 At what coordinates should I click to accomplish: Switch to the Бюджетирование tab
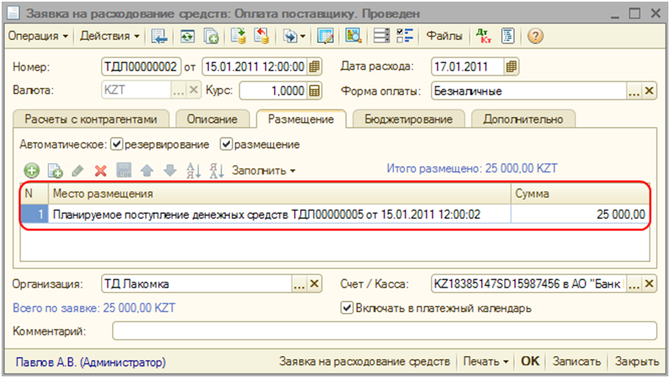coord(408,119)
